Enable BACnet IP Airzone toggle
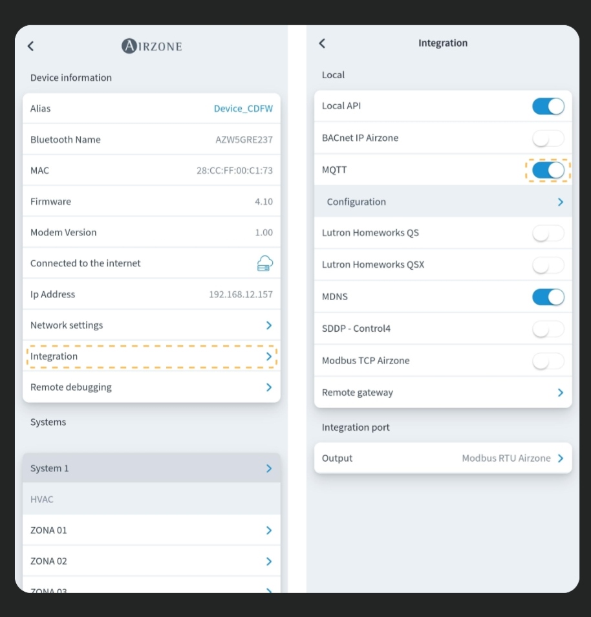Image resolution: width=591 pixels, height=617 pixels. point(548,138)
